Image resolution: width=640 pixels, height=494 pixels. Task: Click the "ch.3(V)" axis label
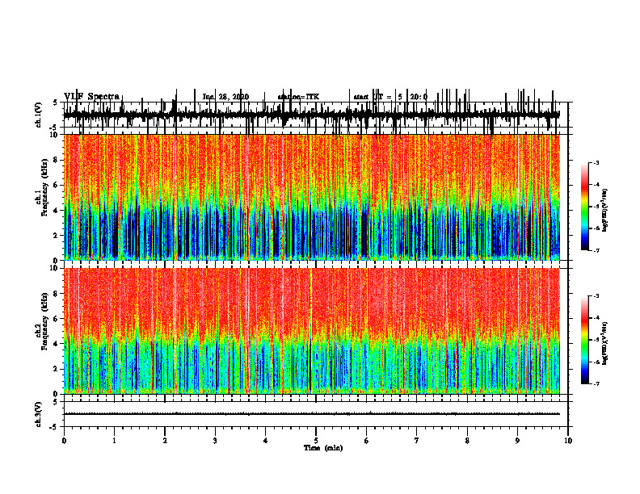[39, 414]
